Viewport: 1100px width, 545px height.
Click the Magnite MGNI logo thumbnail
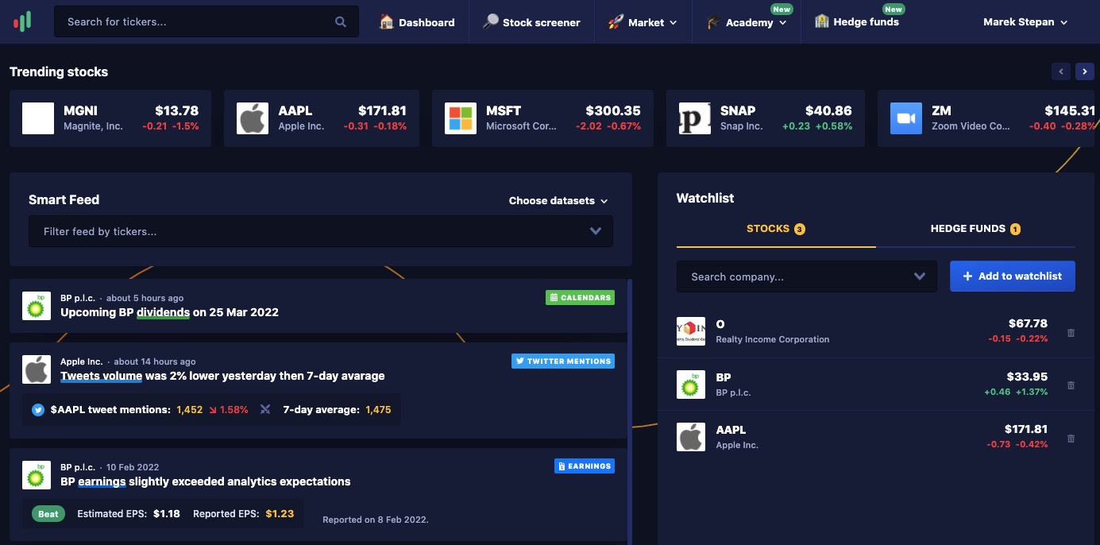[x=38, y=118]
